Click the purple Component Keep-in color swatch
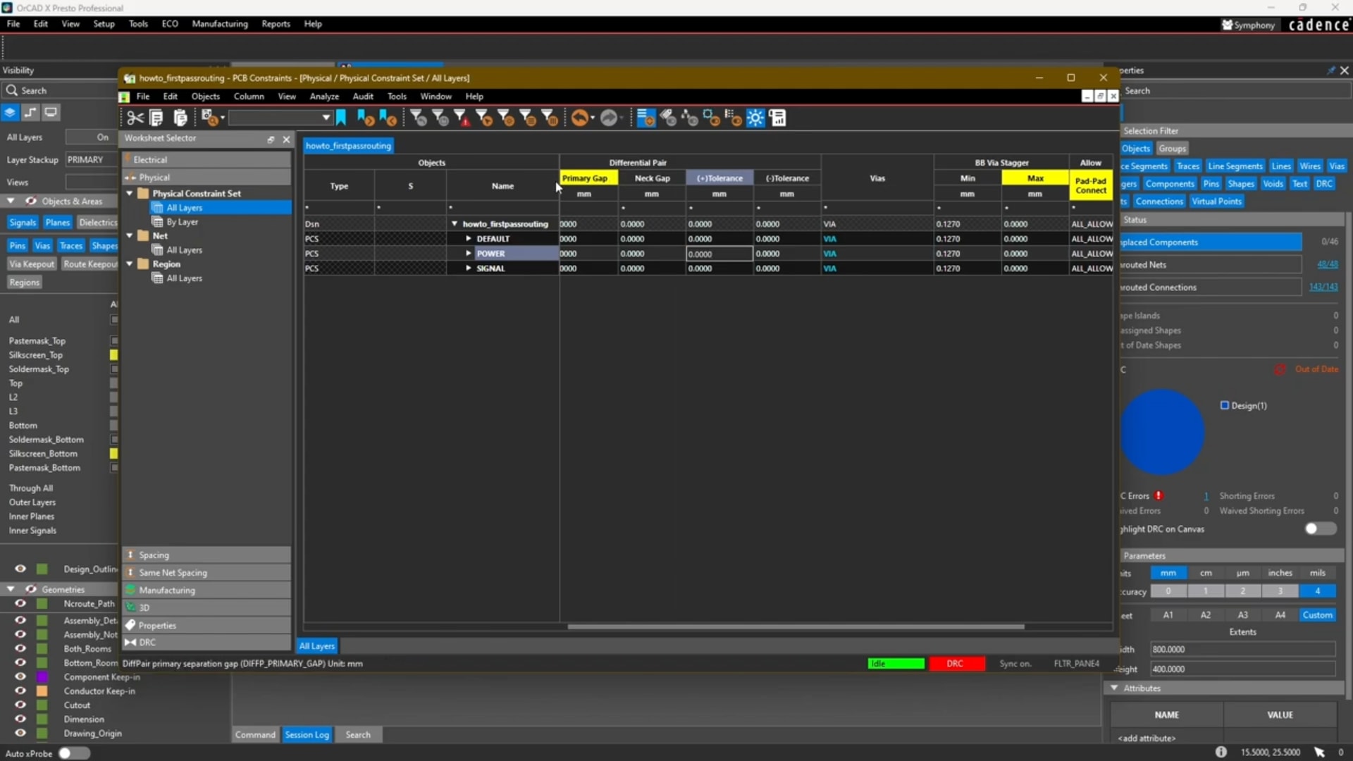 click(x=42, y=676)
